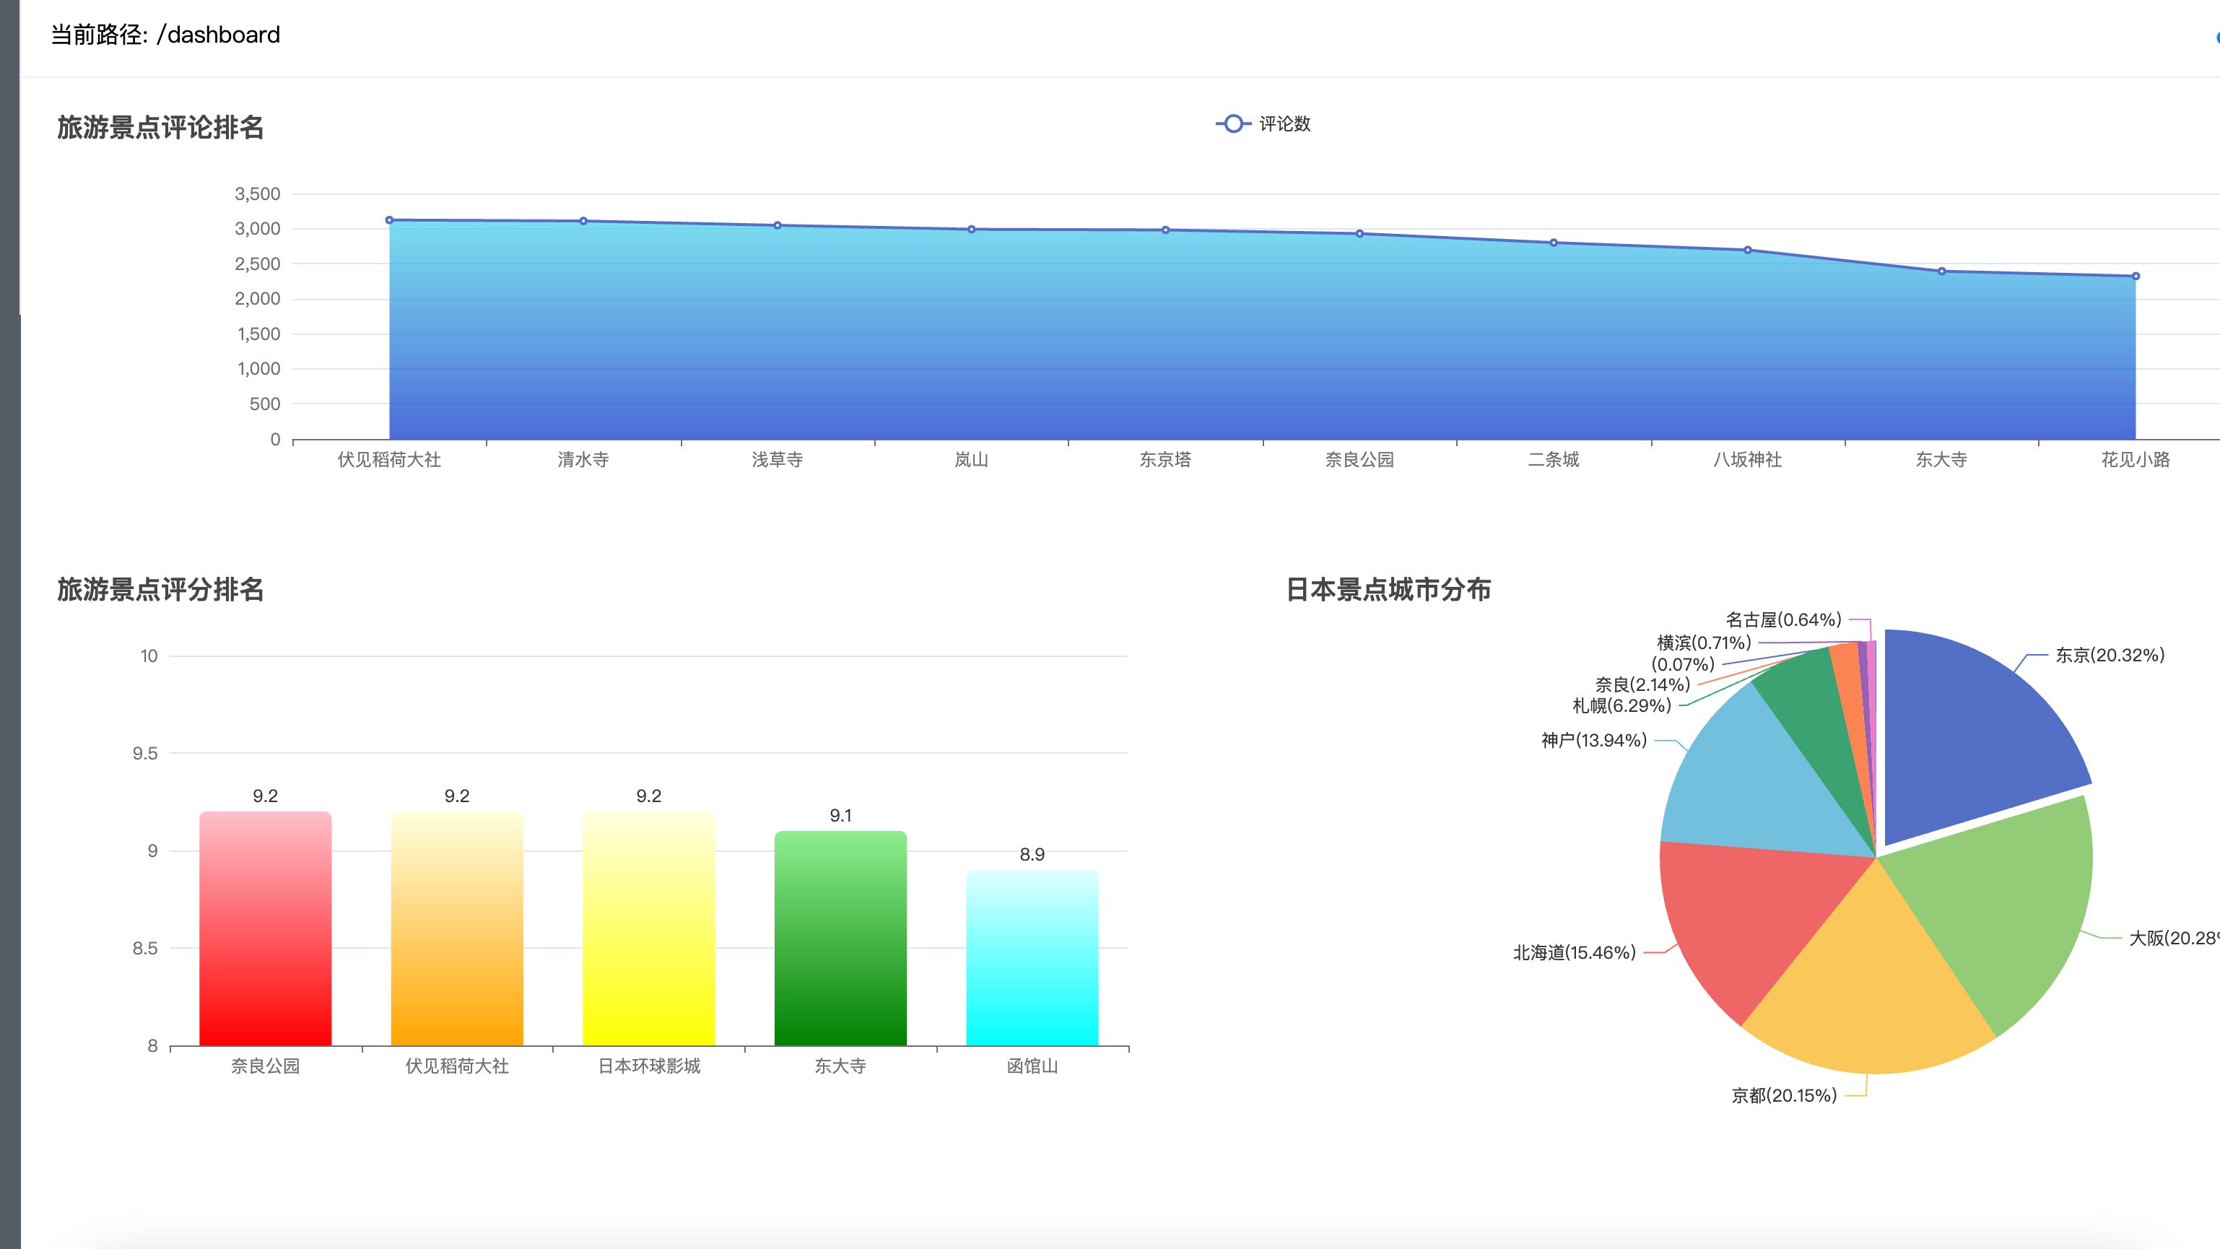Click the green 东大寺 rating bar
The height and width of the screenshot is (1249, 2220).
pyautogui.click(x=840, y=938)
